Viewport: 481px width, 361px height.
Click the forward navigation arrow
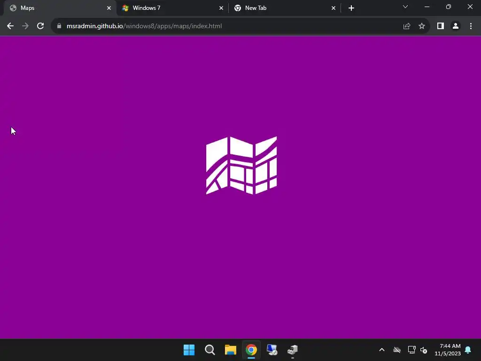click(x=25, y=26)
